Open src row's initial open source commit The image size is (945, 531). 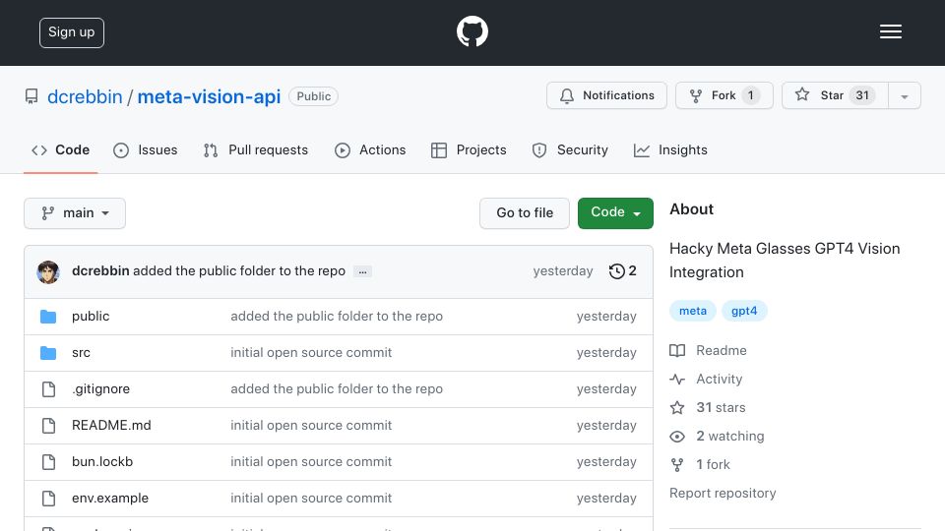pos(311,353)
